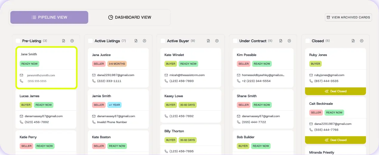Select the Under Contract column checkbox

[x=235, y=41]
